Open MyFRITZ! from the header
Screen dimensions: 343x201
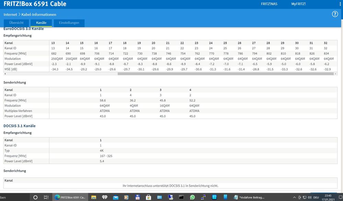(298, 4)
